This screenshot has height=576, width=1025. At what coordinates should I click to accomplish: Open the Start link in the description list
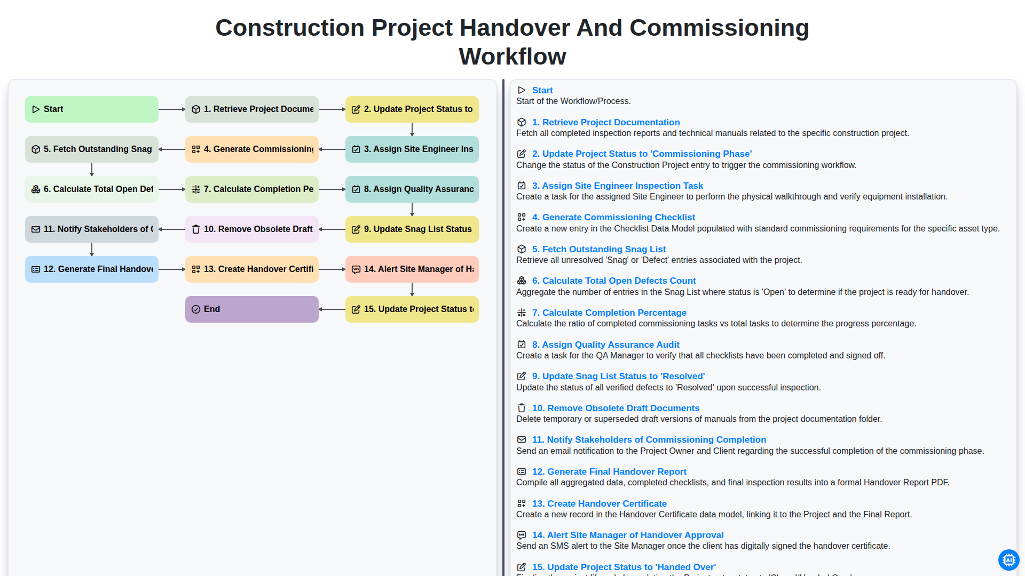[x=542, y=90]
